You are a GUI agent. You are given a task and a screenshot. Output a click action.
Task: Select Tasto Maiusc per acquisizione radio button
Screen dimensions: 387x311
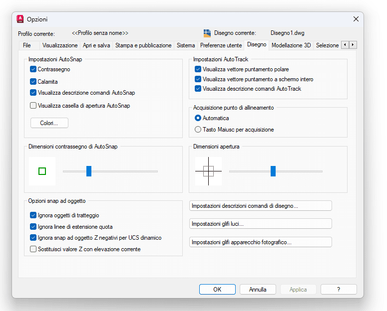pos(198,130)
